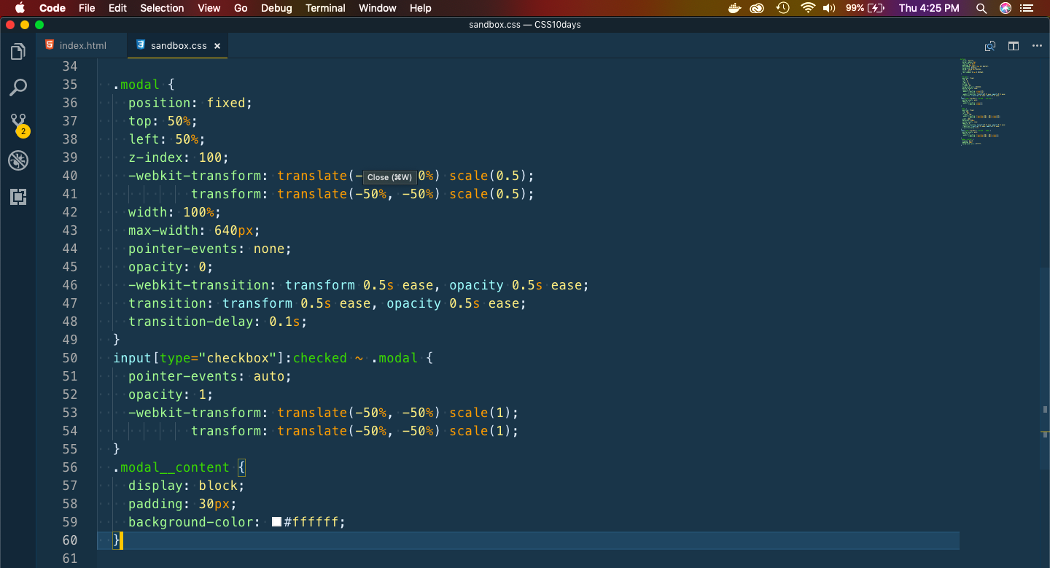Viewport: 1050px width, 568px height.
Task: Open battery status showing 99%
Action: pyautogui.click(x=866, y=8)
